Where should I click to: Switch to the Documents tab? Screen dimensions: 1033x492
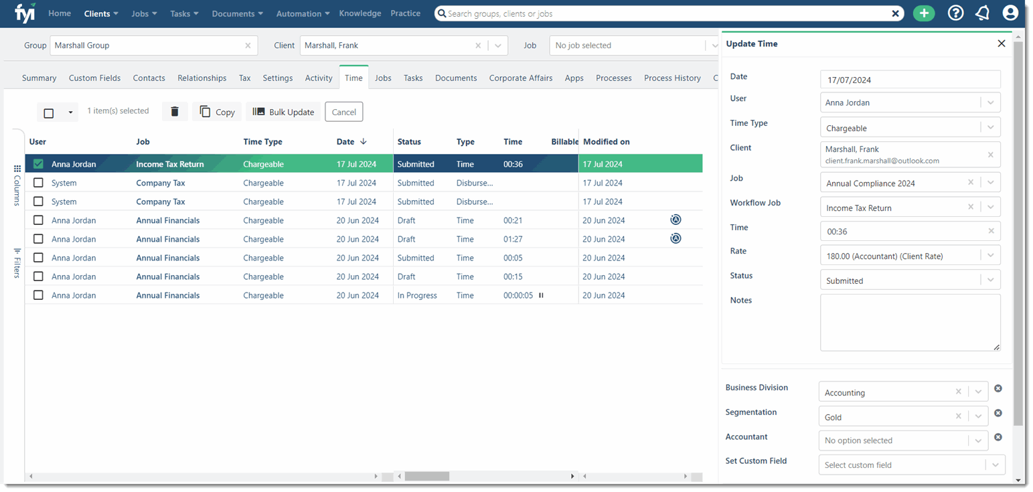(x=455, y=78)
